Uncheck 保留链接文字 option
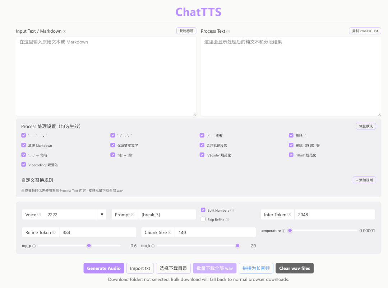Viewport: 388px width, 288px height. click(112, 145)
